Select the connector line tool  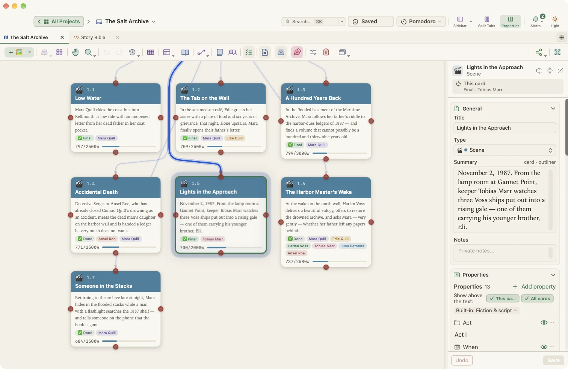pyautogui.click(x=201, y=52)
